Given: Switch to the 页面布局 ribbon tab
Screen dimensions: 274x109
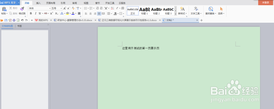Looking at the screenshot, I should click(51, 3).
